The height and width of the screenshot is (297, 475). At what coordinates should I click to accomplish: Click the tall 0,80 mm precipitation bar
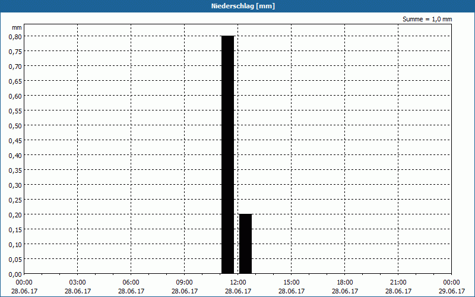point(228,154)
